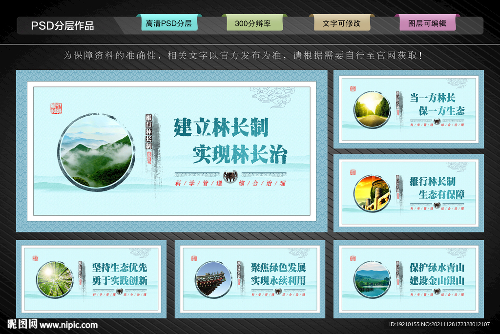Click the sunset stone bridge circular photo
500x334 pixels.
click(372, 193)
